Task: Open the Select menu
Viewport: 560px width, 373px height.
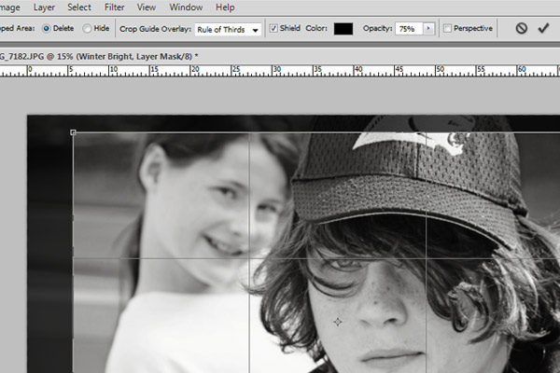Action: click(x=79, y=7)
